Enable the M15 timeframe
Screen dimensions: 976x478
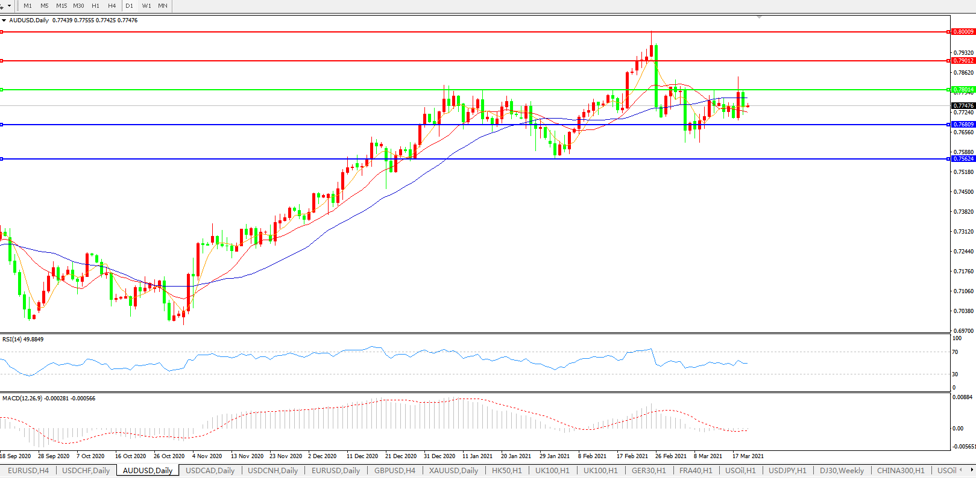click(x=61, y=6)
